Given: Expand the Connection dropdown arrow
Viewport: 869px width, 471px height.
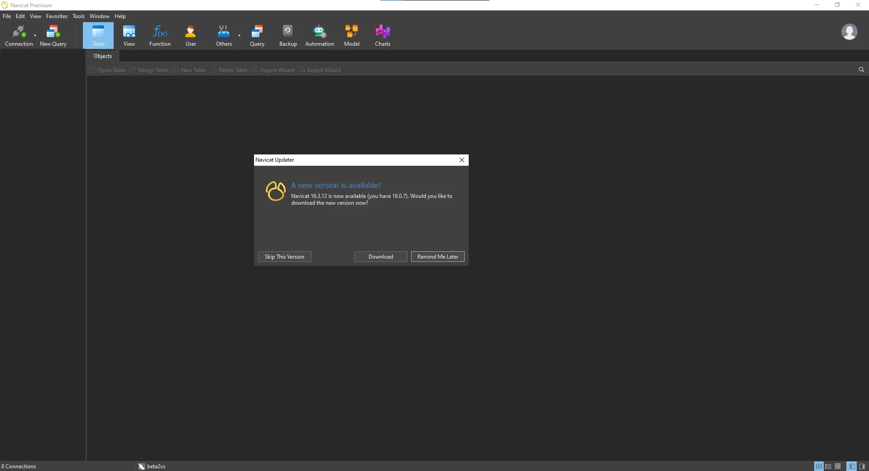Looking at the screenshot, I should 35,35.
